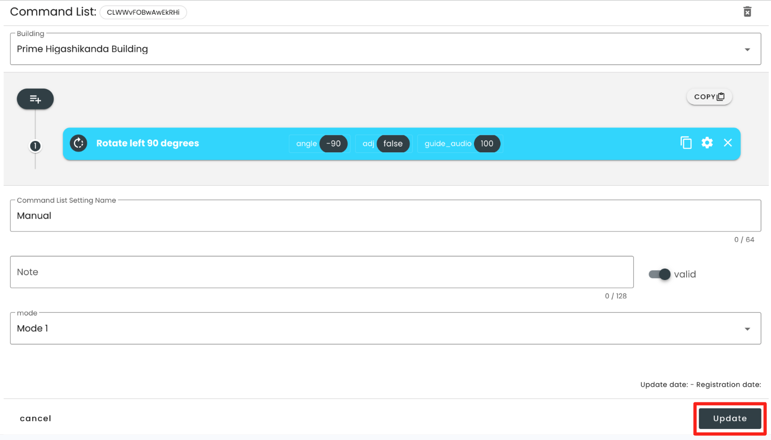Click the Command List: heading
Screen dimensions: 771x440
[53, 12]
